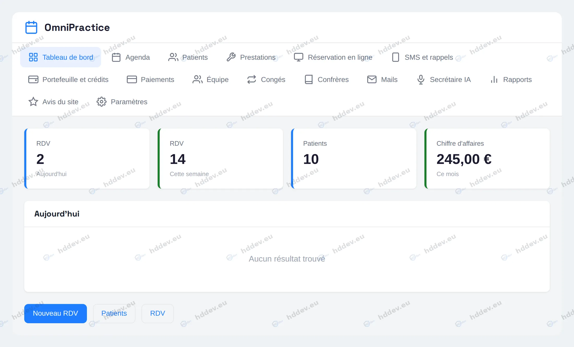Switch to the Agenda tab
Image resolution: width=574 pixels, height=347 pixels.
[131, 57]
